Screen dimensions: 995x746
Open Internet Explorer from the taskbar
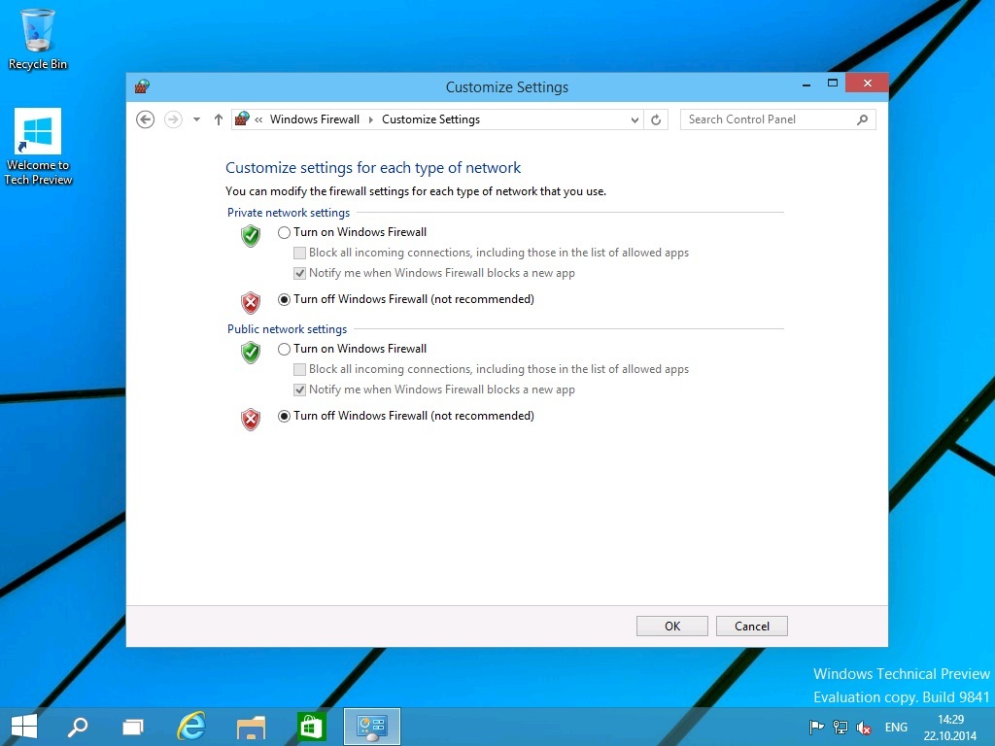pyautogui.click(x=191, y=726)
